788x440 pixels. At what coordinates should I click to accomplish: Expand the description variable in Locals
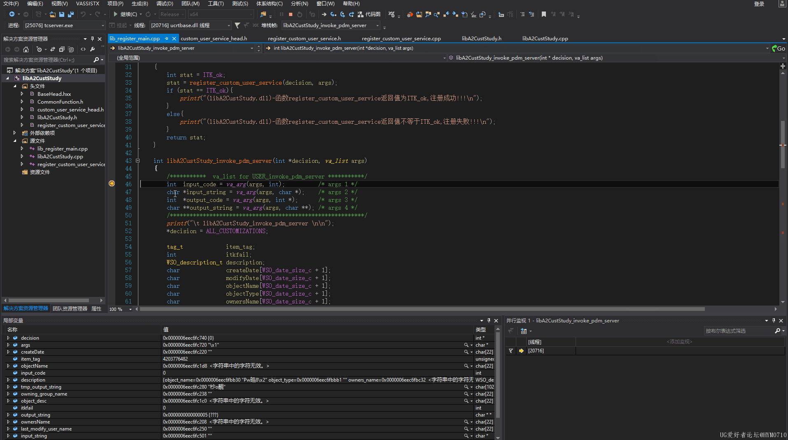[8, 380]
